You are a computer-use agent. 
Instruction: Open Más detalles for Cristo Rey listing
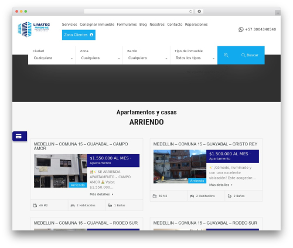pyautogui.click(x=221, y=185)
